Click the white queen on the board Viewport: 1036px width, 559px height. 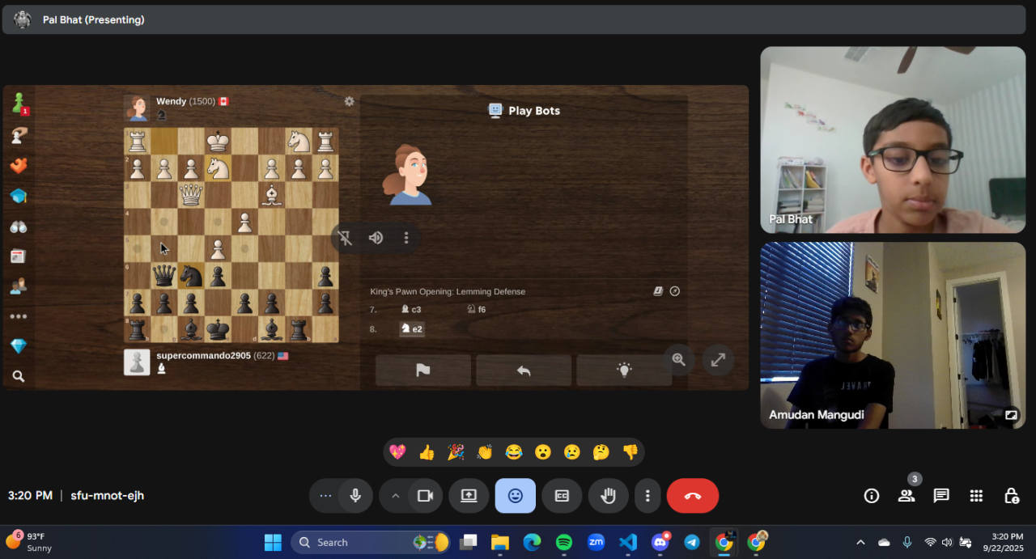tap(191, 195)
